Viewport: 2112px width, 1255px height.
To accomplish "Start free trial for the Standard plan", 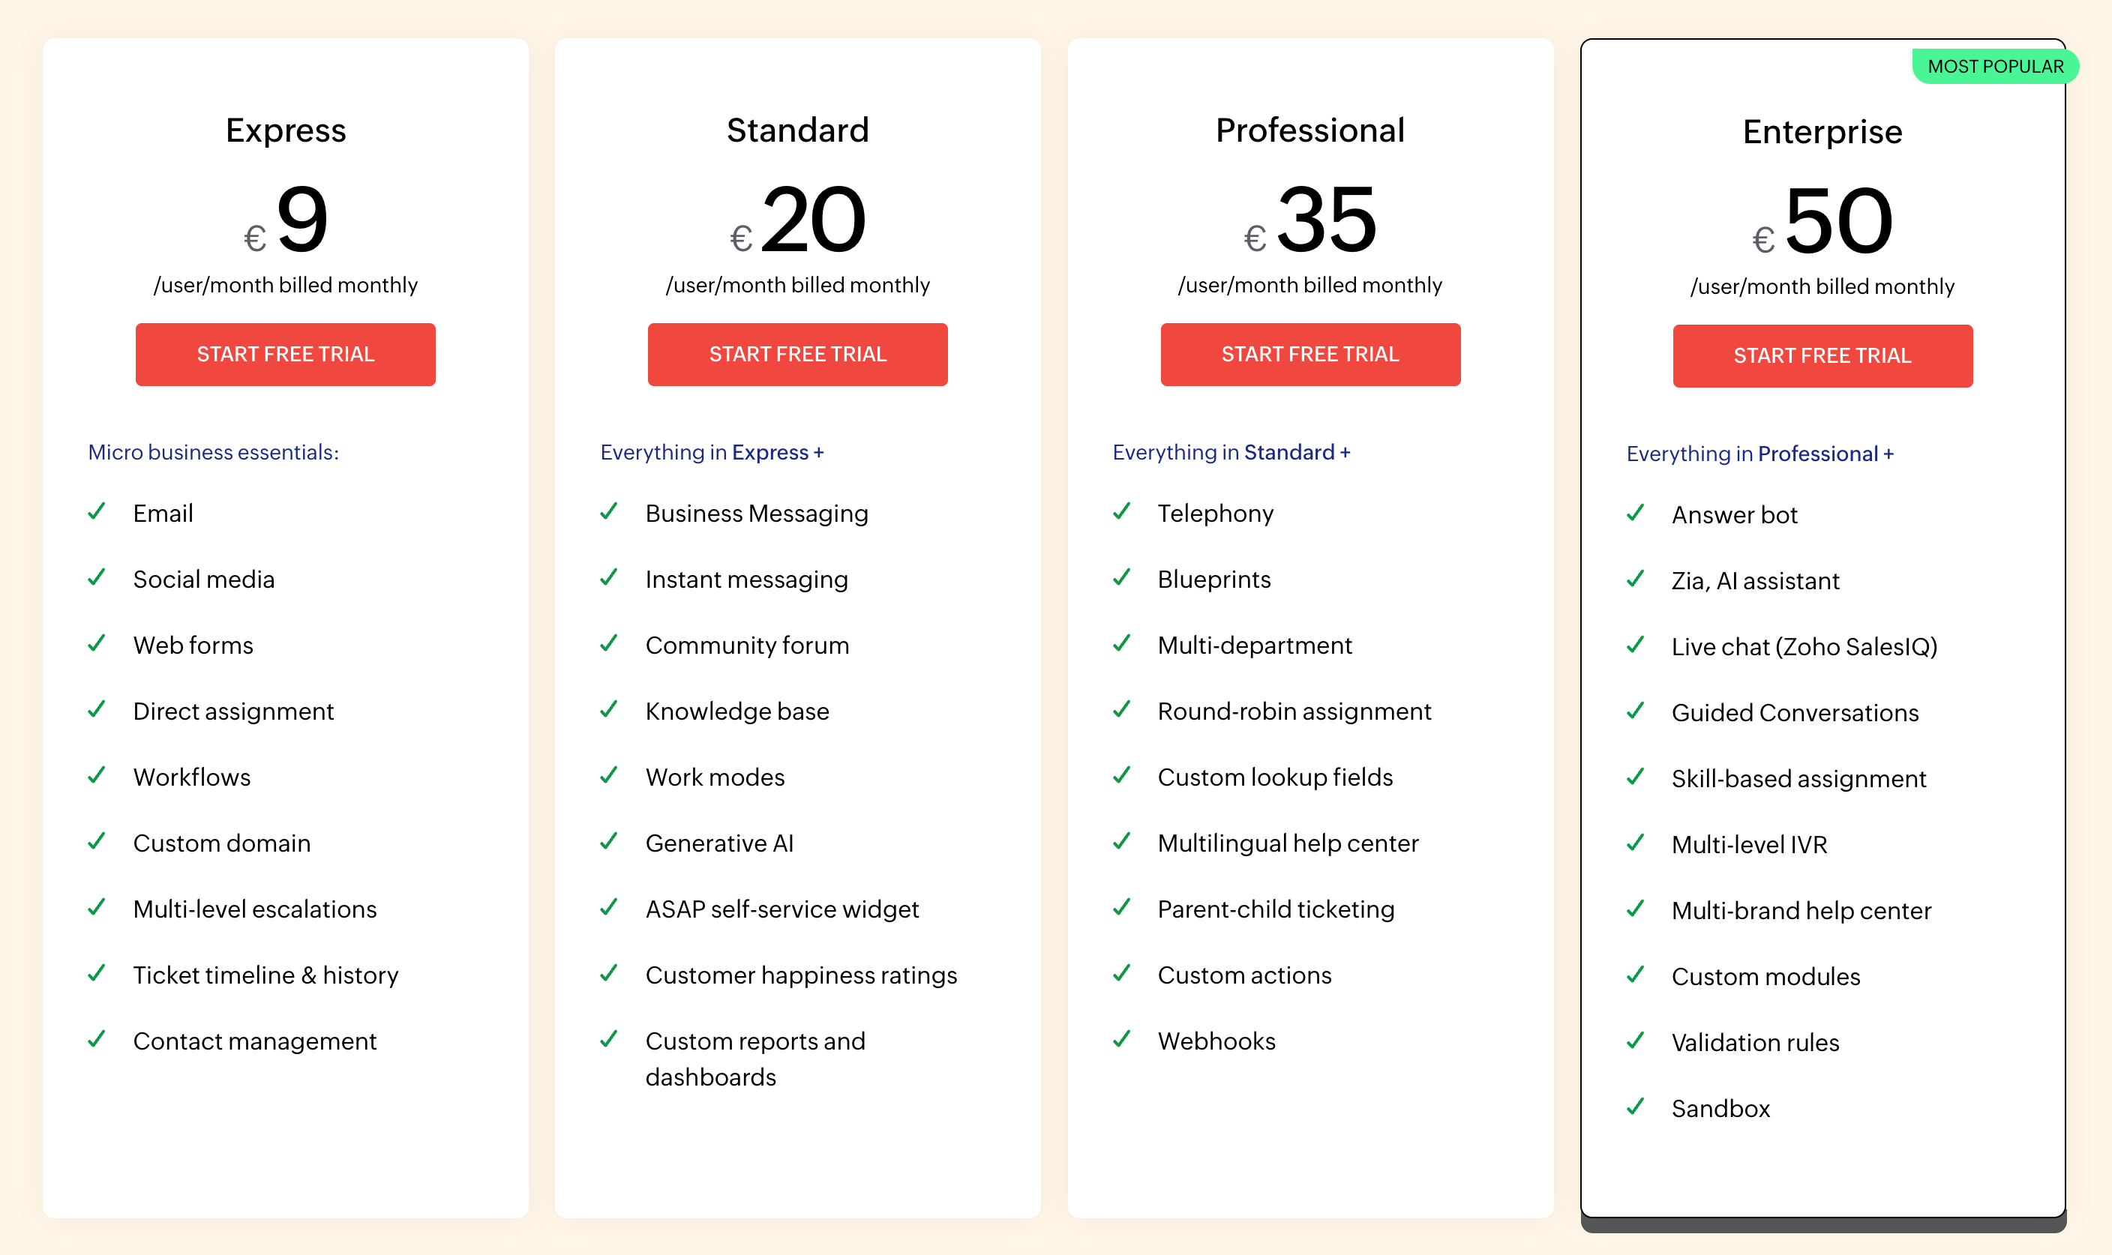I will pyautogui.click(x=797, y=355).
